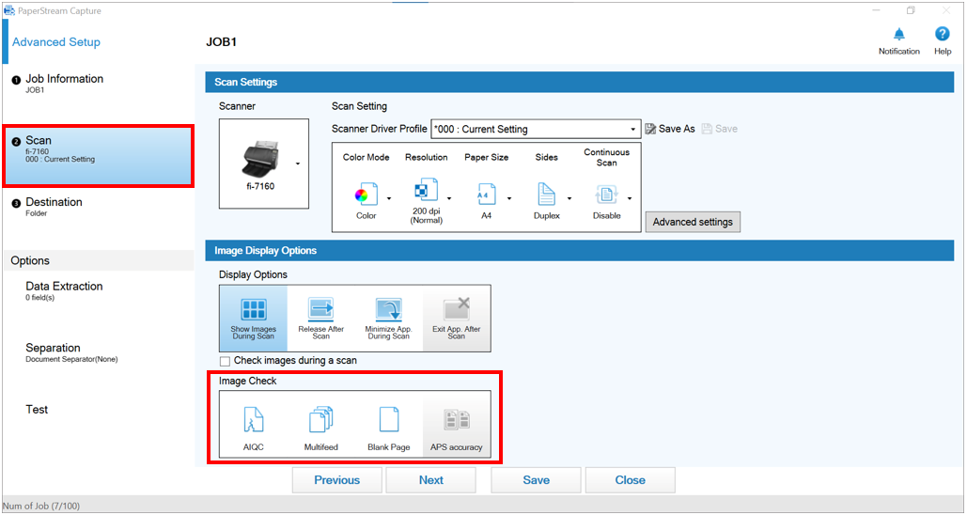Click the 200 dpi Resolution icon

point(426,190)
